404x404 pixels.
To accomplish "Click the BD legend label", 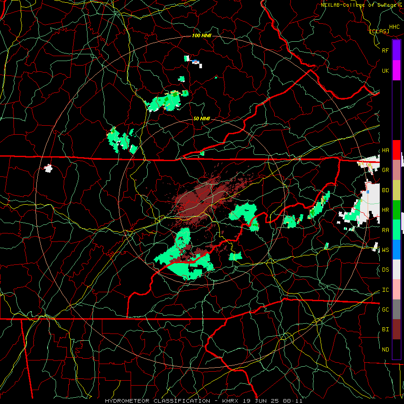I will (385, 190).
